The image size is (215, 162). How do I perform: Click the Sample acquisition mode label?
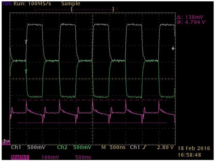[x=71, y=4]
